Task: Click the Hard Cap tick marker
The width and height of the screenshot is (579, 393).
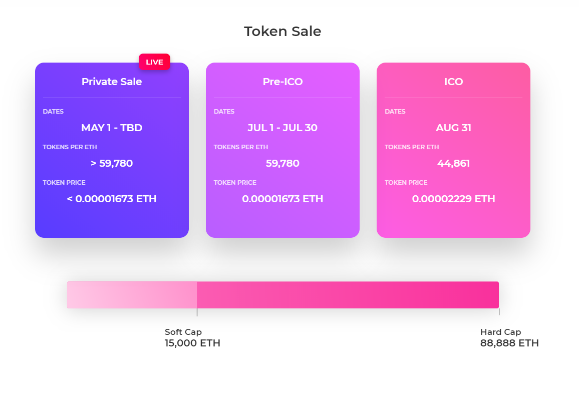Action: coord(499,312)
